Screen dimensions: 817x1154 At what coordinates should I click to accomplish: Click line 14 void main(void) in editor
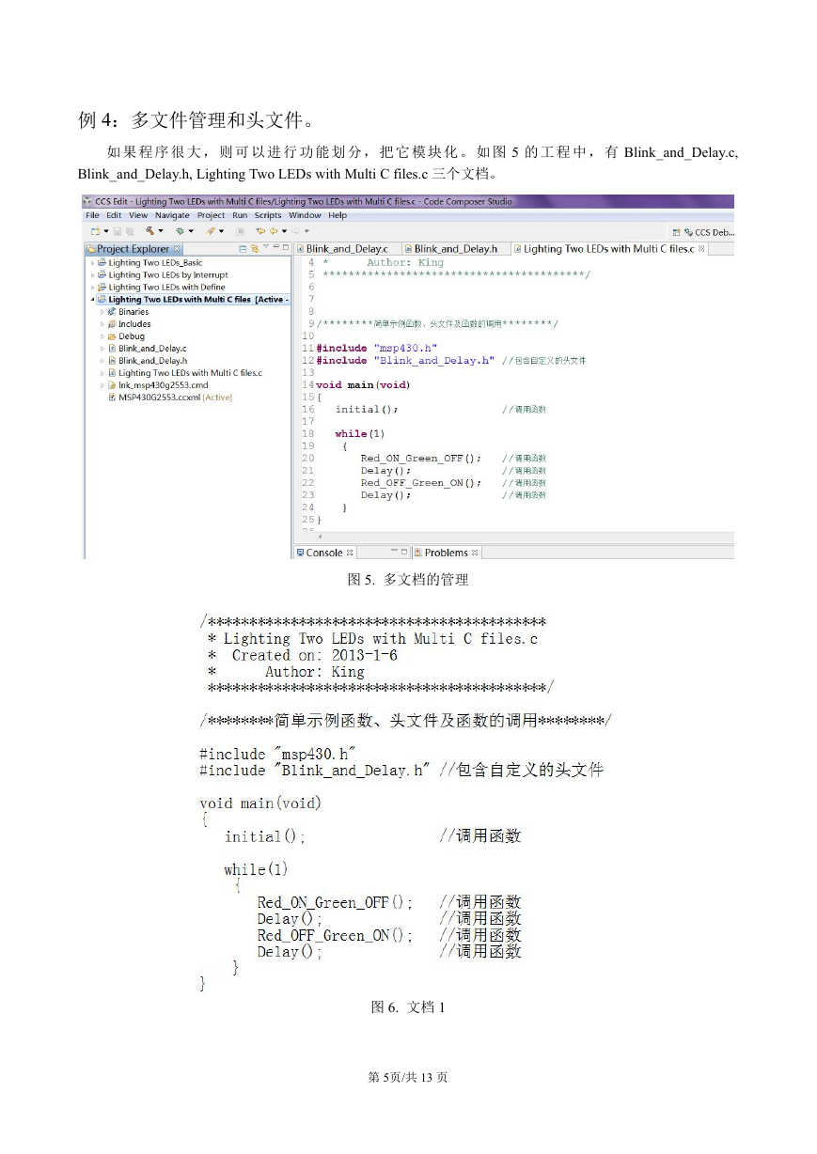point(364,385)
